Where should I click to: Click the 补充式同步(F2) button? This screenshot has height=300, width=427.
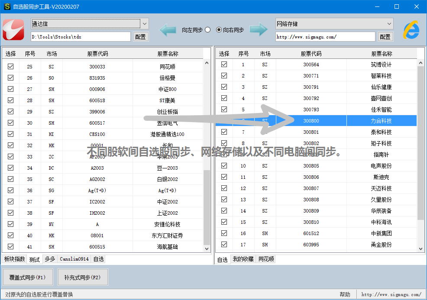tap(82, 277)
